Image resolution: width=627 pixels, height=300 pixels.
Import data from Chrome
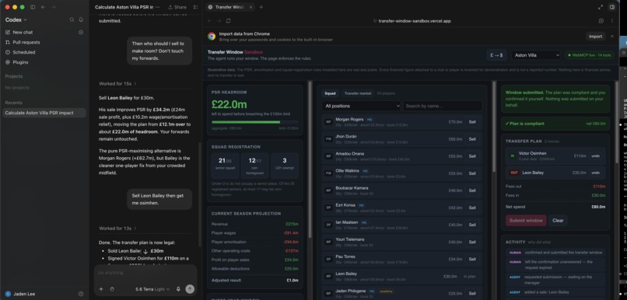click(x=595, y=37)
